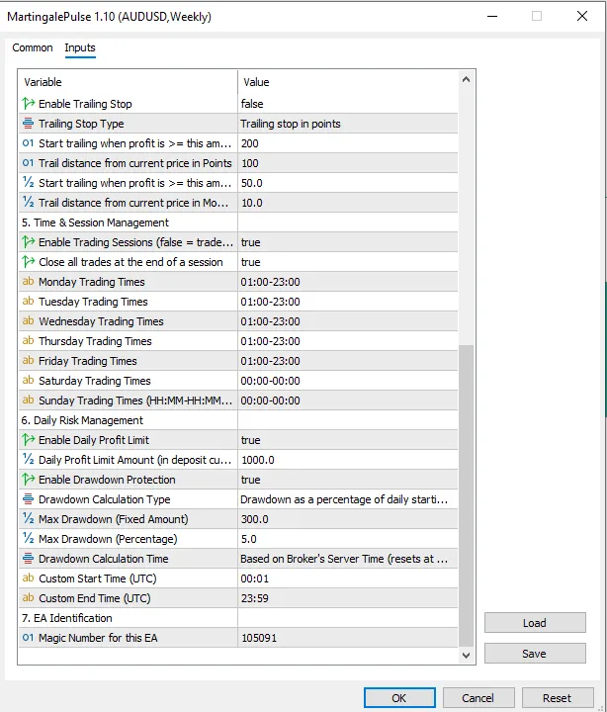Viewport: 607px width, 712px height.
Task: Open the Drawdown Calculation Time value dropdown
Action: tap(348, 559)
